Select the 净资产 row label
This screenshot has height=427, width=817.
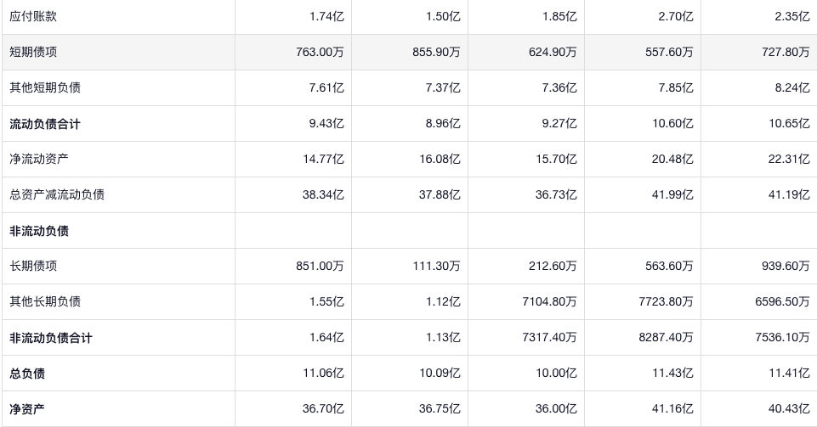coord(27,409)
